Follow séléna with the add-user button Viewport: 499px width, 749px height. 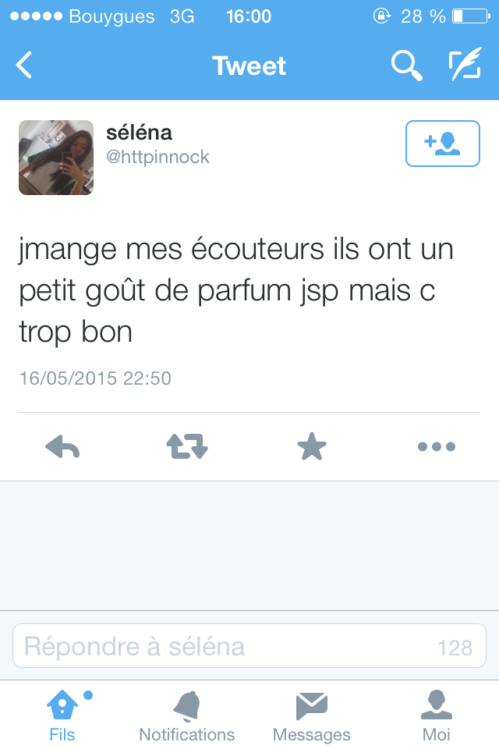click(x=443, y=144)
